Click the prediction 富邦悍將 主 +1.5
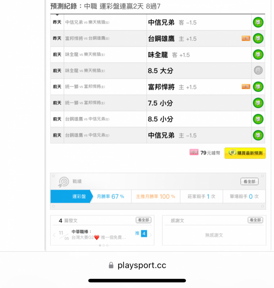The width and height of the screenshot is (274, 288). coord(172,87)
